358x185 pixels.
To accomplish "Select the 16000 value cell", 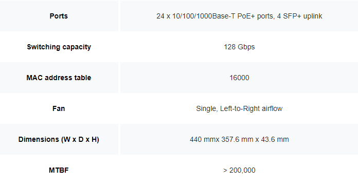I will 239,78.
